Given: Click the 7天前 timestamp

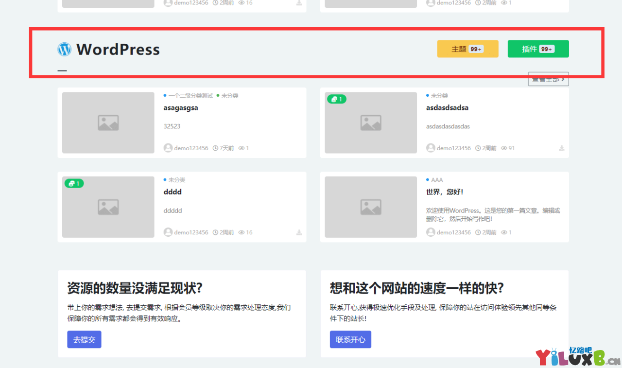Looking at the screenshot, I should tap(227, 148).
